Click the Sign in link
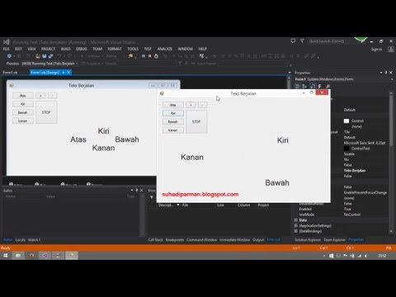 pos(376,49)
